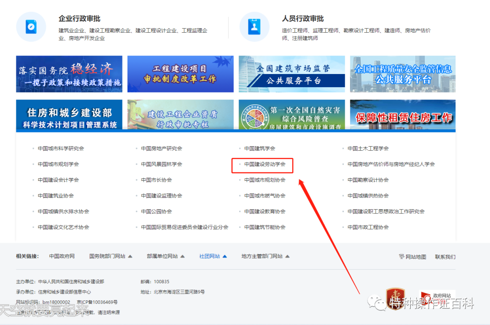
Task: Open the 企业行政审批 heading
Action: (x=79, y=19)
